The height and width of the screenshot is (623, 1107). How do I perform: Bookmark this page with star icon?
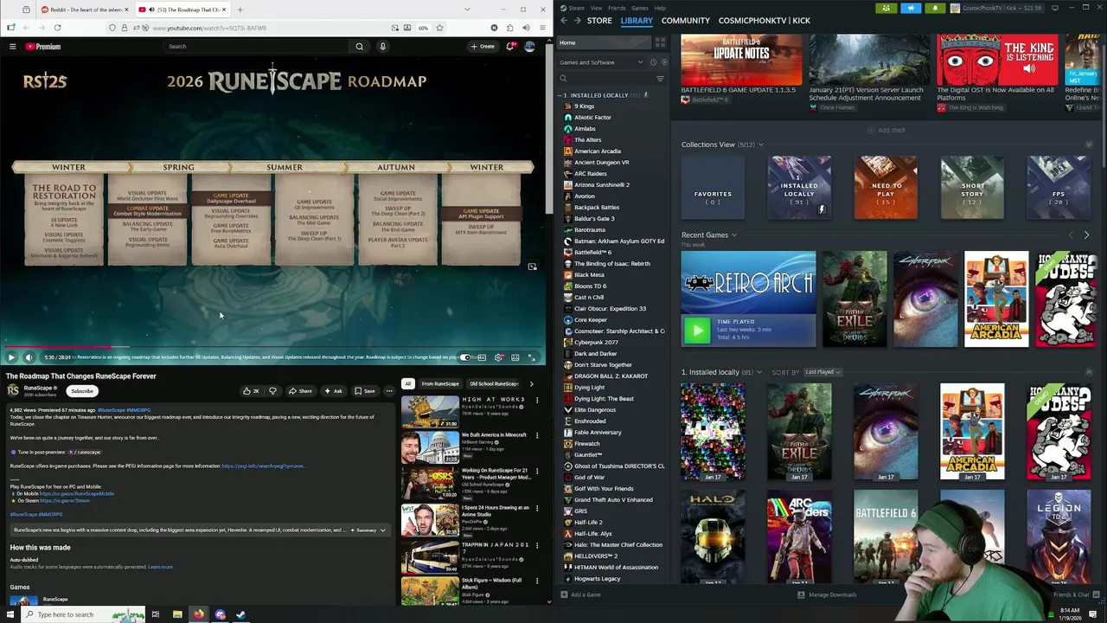pyautogui.click(x=439, y=28)
